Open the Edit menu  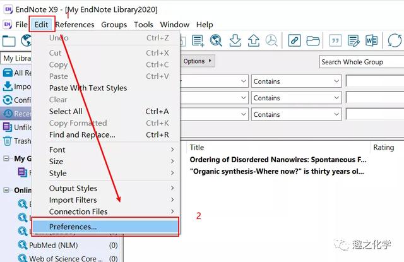coord(42,25)
